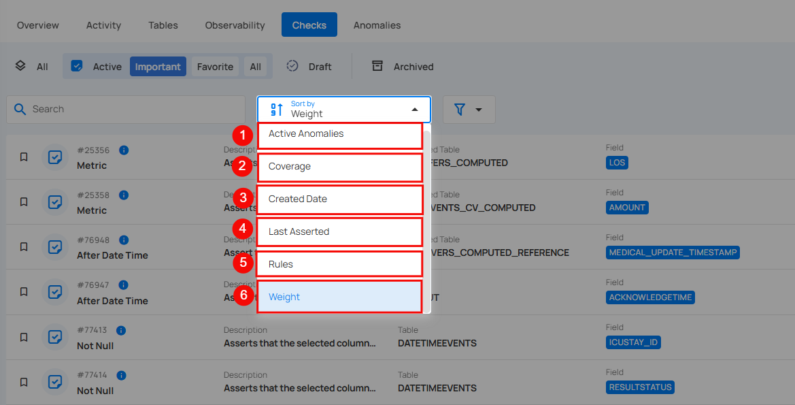Bookmark check #25358 Metric
Image resolution: width=795 pixels, height=405 pixels.
click(x=23, y=201)
